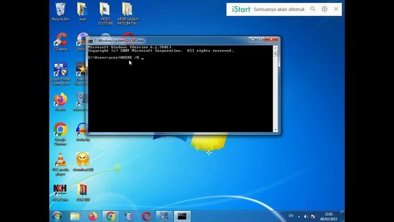The height and width of the screenshot is (222, 394).
Task: Click CMD scrollbar down arrow
Action: click(x=275, y=130)
